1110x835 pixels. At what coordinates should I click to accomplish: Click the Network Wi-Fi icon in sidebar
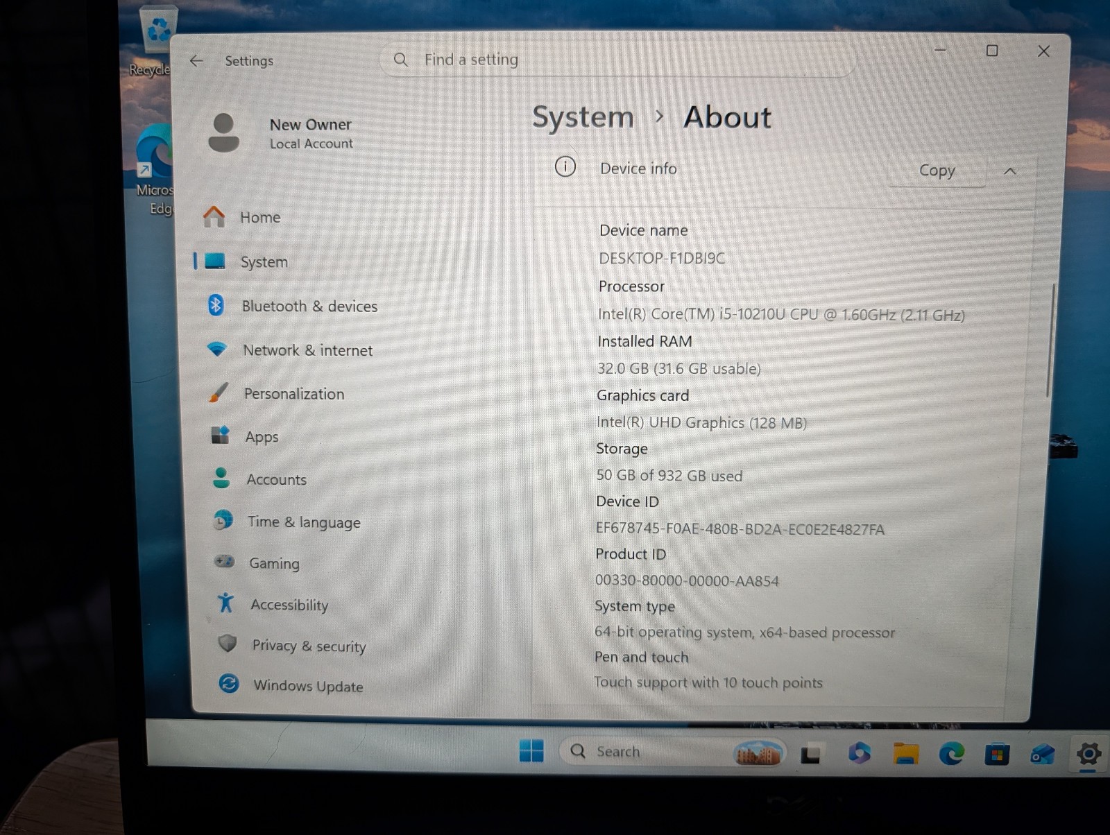pos(217,350)
